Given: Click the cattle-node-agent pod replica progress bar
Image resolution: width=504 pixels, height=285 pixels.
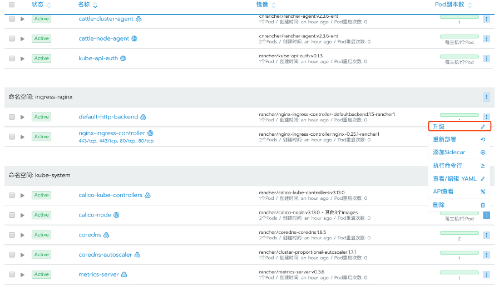Looking at the screenshot, I should (x=459, y=37).
